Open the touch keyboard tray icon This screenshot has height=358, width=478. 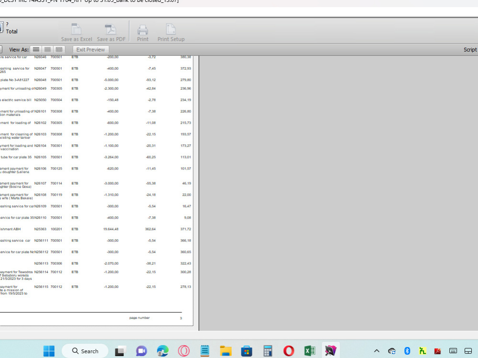(453, 351)
